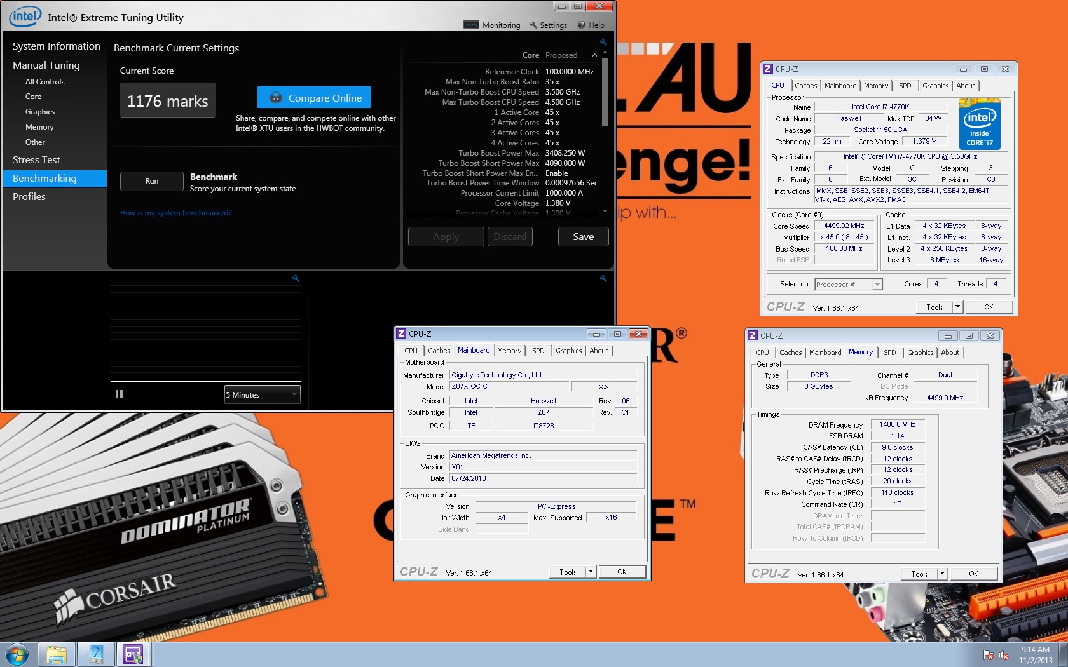Switch to Mainboard tab in top-right CPU-Z window

pyautogui.click(x=840, y=86)
